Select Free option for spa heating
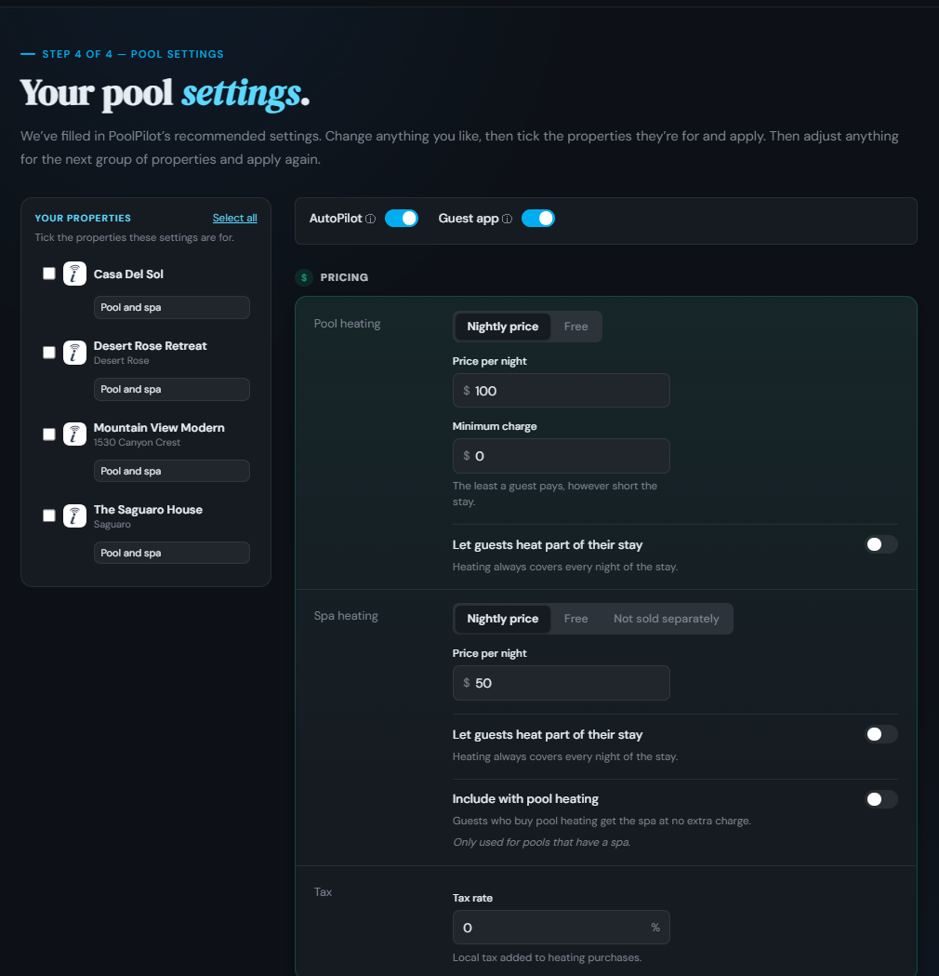The height and width of the screenshot is (976, 939). [575, 619]
